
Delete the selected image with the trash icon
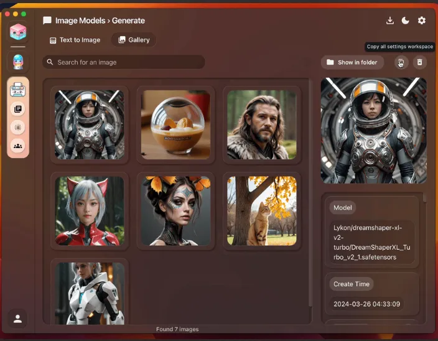click(x=420, y=62)
